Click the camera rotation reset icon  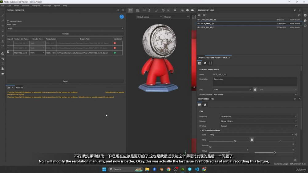163,10
